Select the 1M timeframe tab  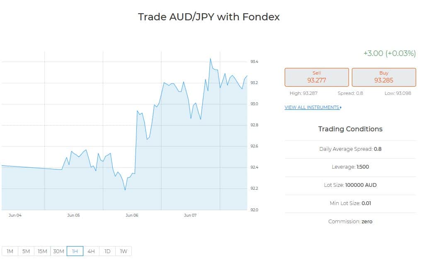[10, 251]
